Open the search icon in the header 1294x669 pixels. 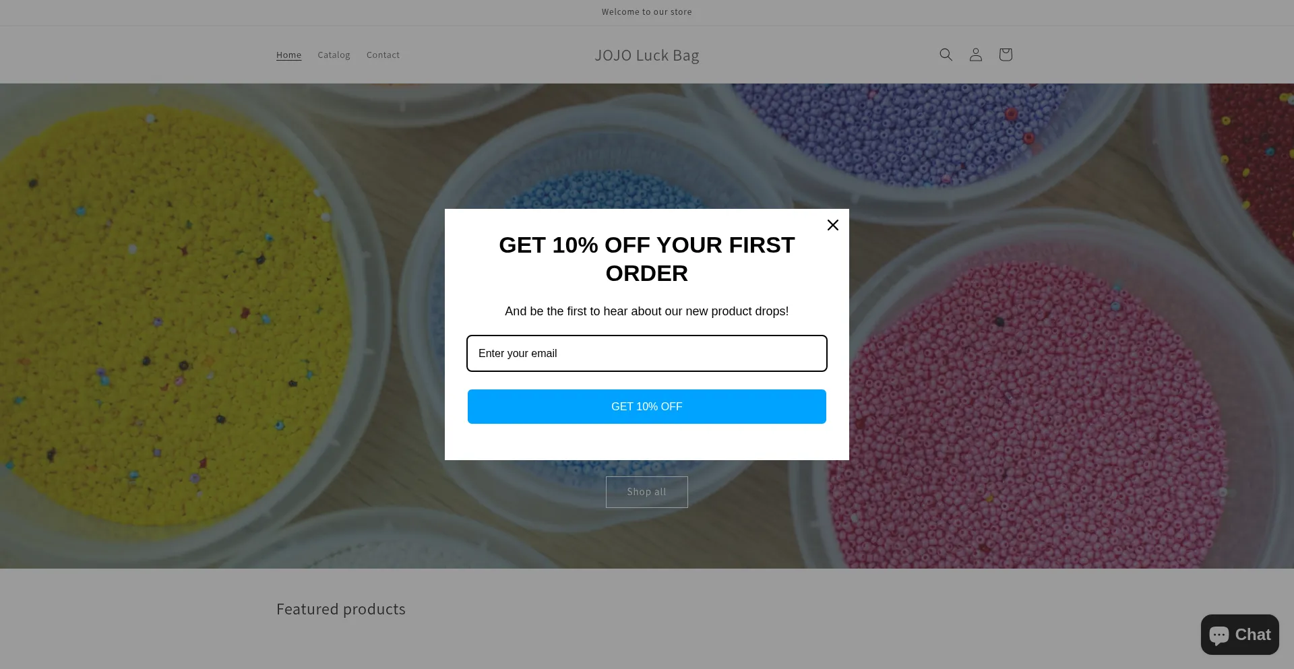pyautogui.click(x=946, y=55)
